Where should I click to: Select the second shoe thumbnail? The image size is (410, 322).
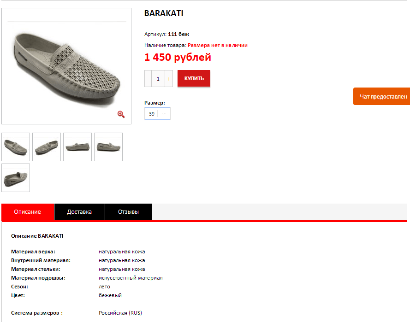click(x=47, y=147)
